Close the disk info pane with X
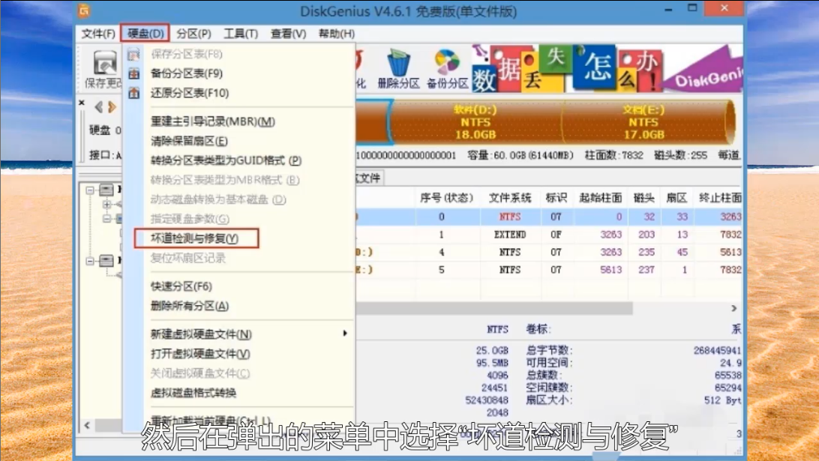 pos(82,103)
